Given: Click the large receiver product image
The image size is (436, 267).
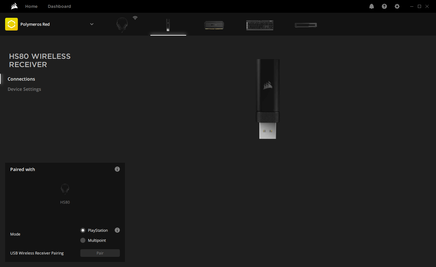Looking at the screenshot, I should 268,99.
